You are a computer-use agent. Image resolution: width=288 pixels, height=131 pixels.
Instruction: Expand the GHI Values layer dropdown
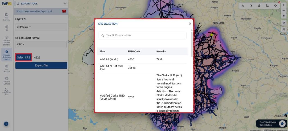click(x=41, y=27)
